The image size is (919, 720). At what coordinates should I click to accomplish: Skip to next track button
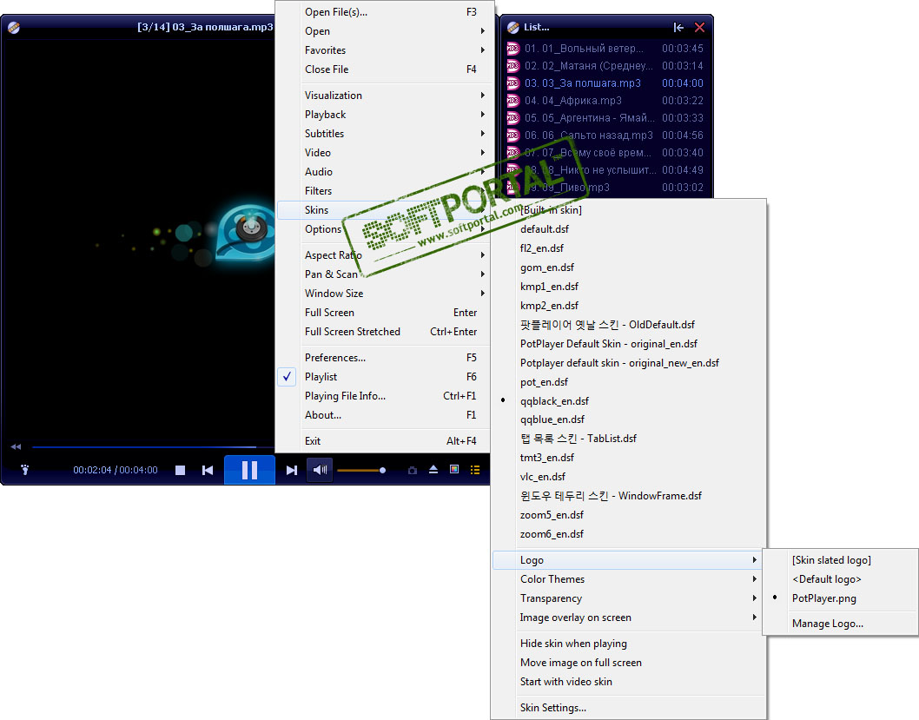tap(291, 470)
